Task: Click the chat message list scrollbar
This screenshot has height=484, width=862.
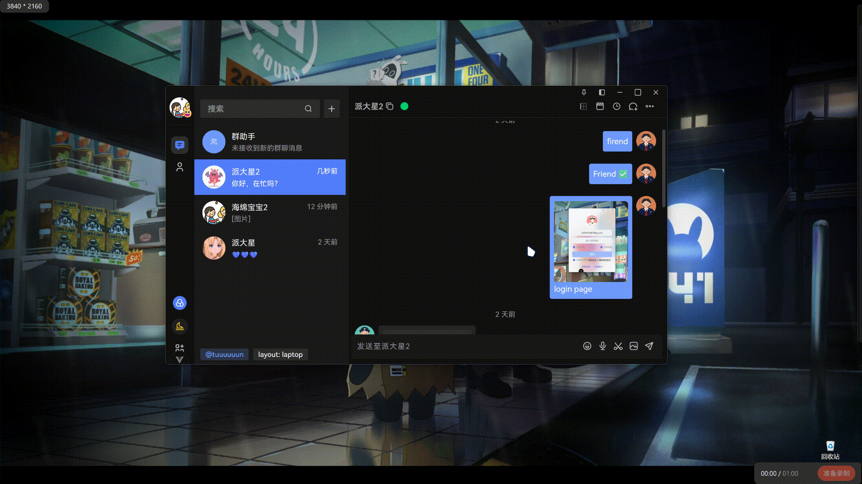Action: click(x=664, y=168)
